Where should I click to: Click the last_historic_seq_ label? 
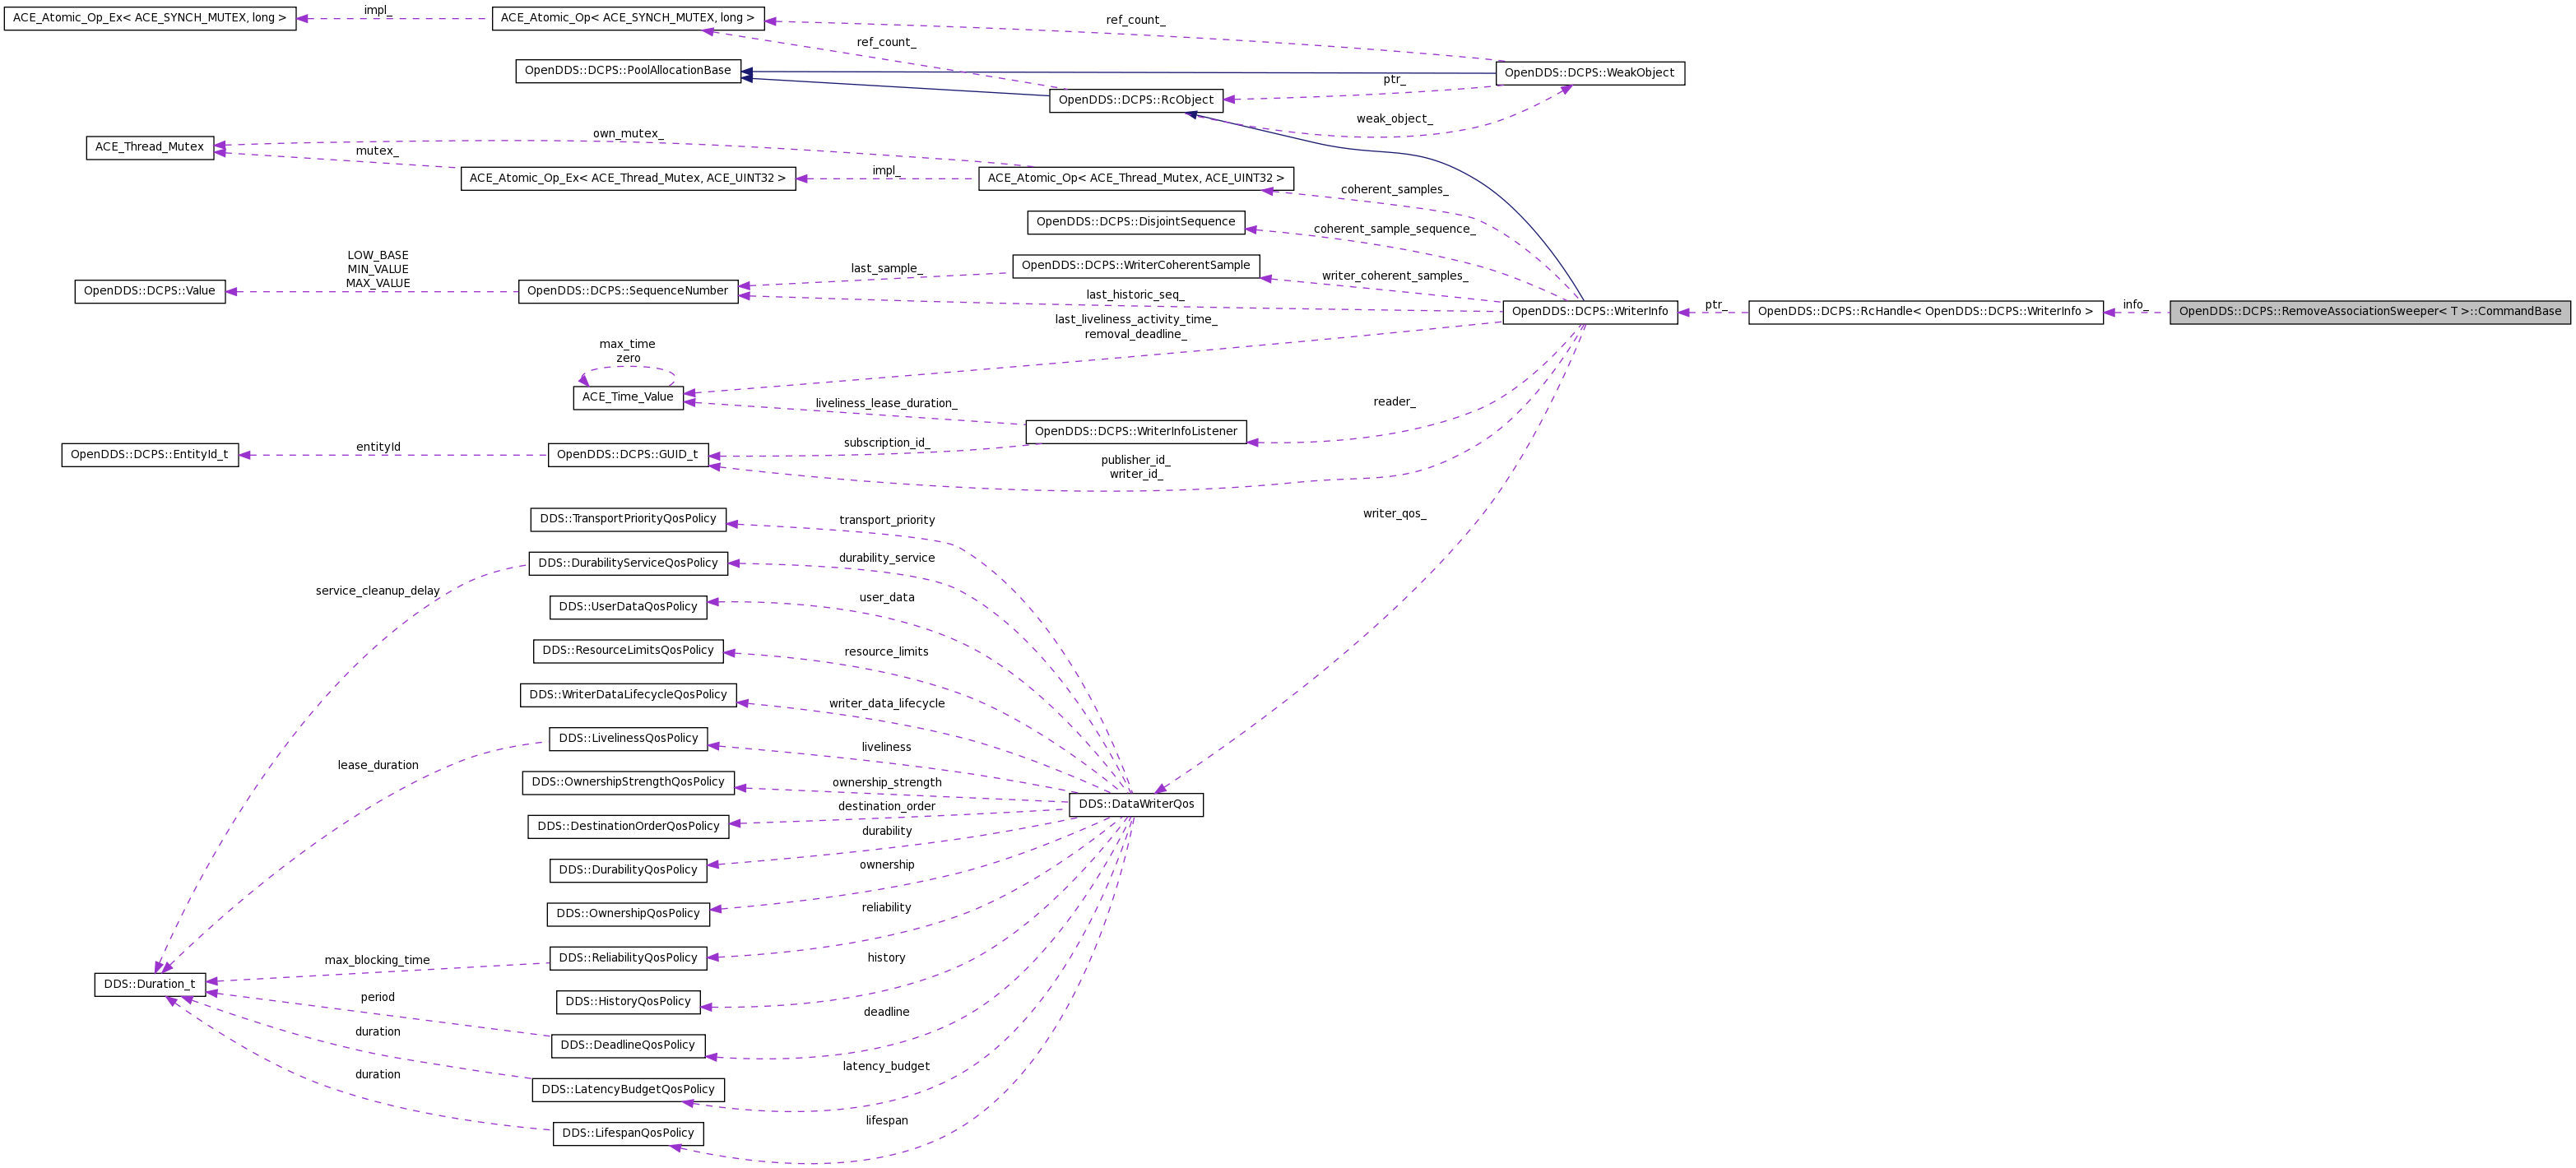[x=1135, y=295]
